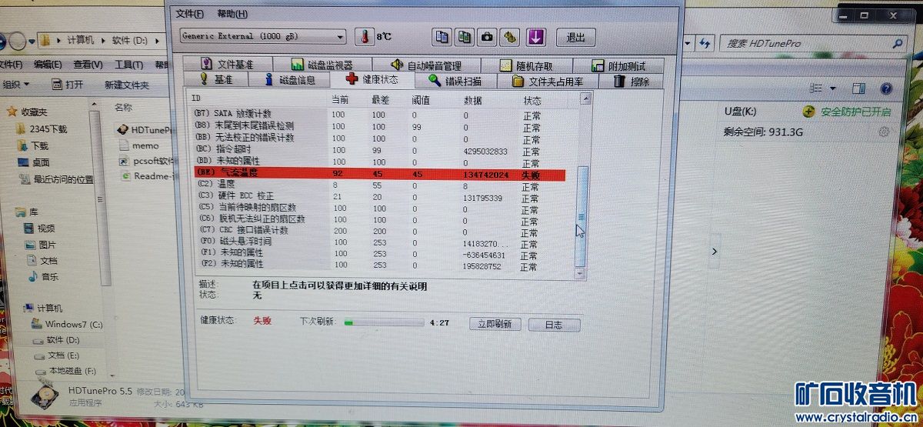Image resolution: width=923 pixels, height=427 pixels.
Task: Click the 安全防护已开启 green link
Action: 855,112
